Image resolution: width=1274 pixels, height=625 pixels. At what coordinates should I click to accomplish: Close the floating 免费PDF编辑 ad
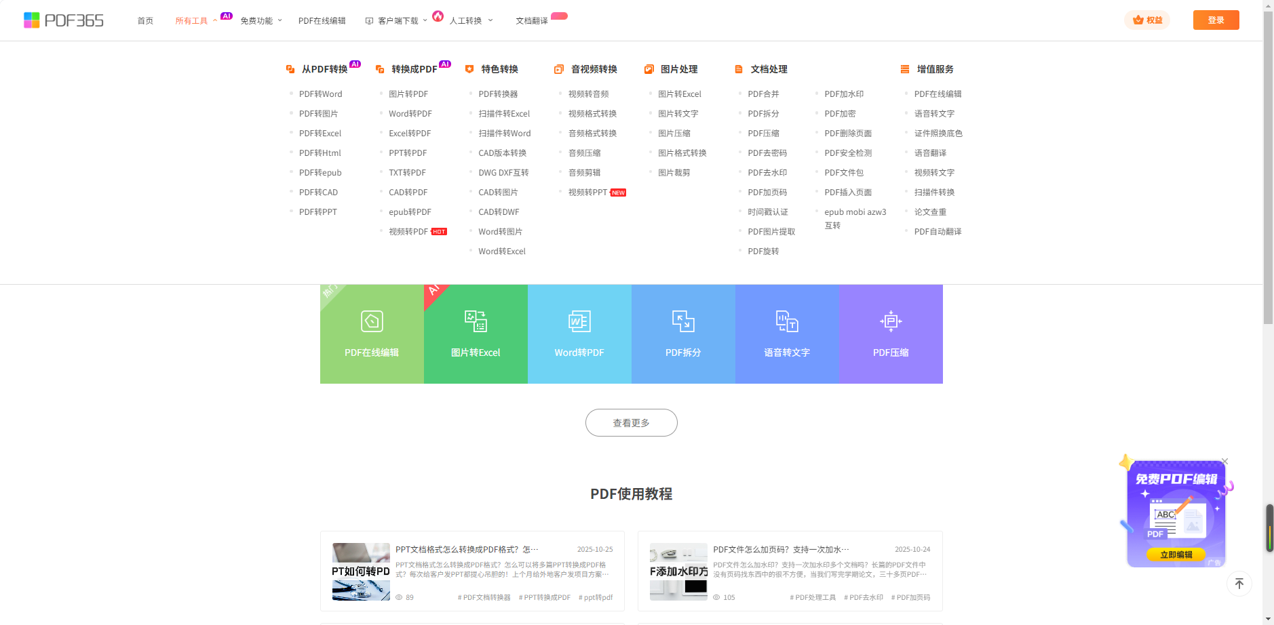[1224, 462]
